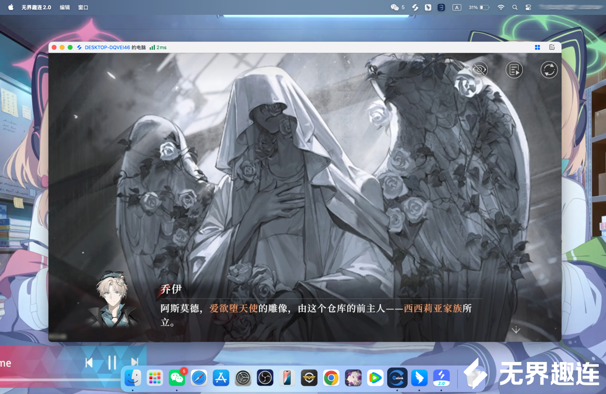Click the 无界趣连 lightning icon in menu bar
Viewport: 606px width, 394px height.
click(x=415, y=7)
